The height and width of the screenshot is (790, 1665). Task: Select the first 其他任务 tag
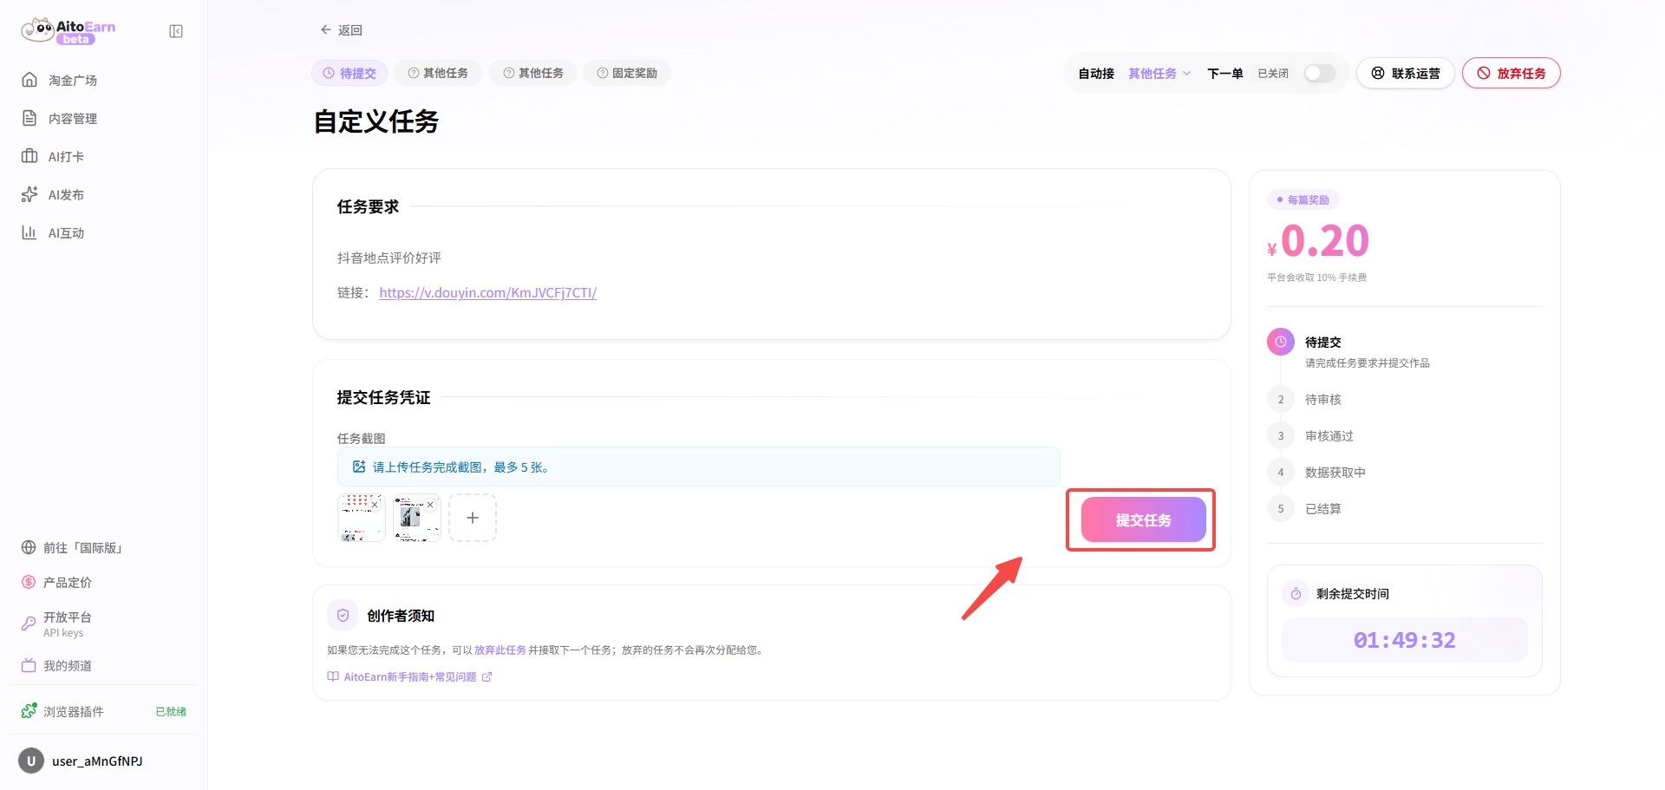point(438,74)
